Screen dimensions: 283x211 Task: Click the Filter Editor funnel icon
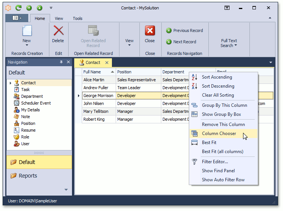click(x=194, y=162)
